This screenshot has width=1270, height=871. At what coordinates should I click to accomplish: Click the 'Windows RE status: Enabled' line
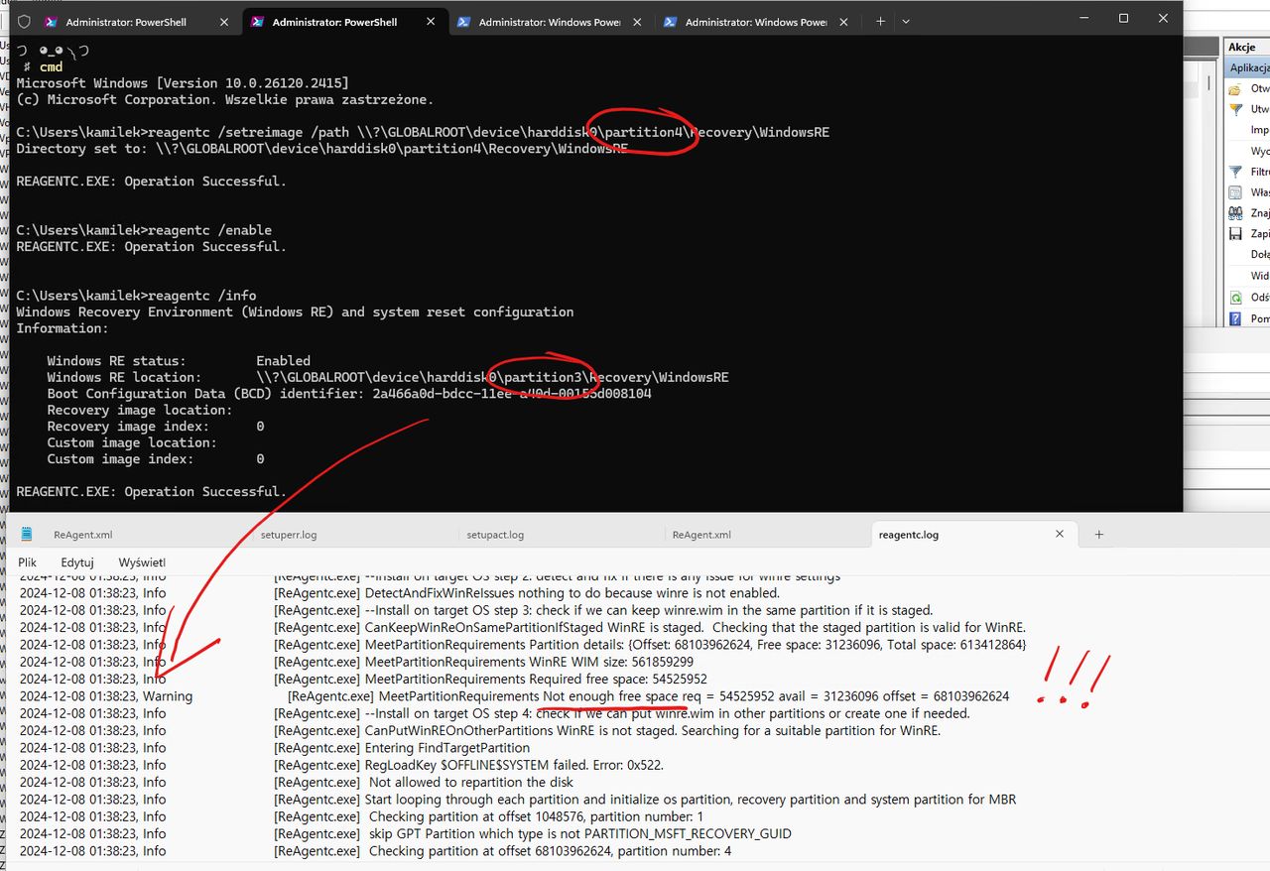[x=179, y=361]
